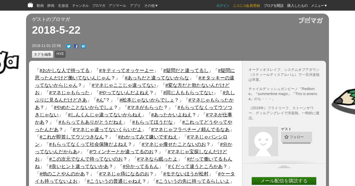Open hashtag #もらってほうだな

click(152, 122)
